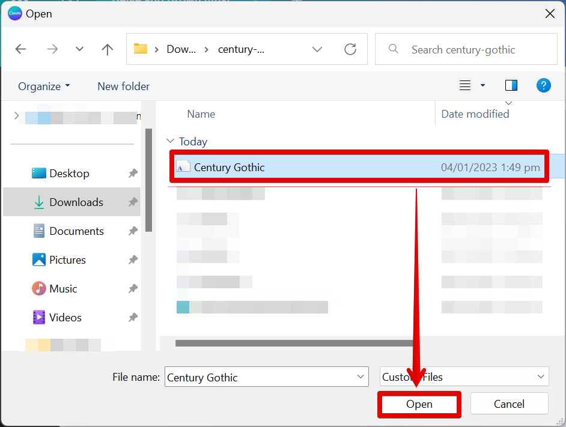This screenshot has width=566, height=427.
Task: Collapse the Today group
Action: 171,141
